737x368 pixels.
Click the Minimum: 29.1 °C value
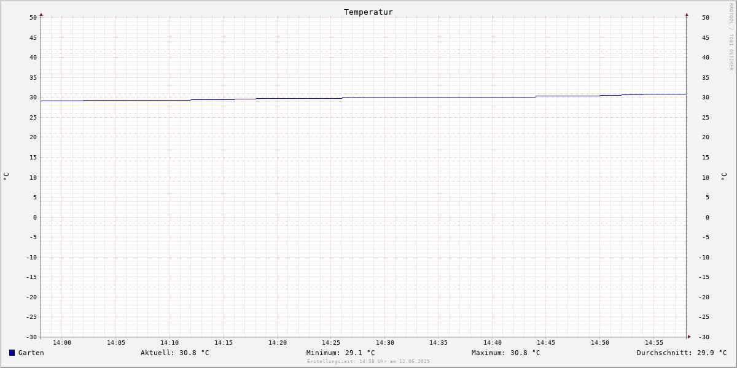tap(341, 353)
